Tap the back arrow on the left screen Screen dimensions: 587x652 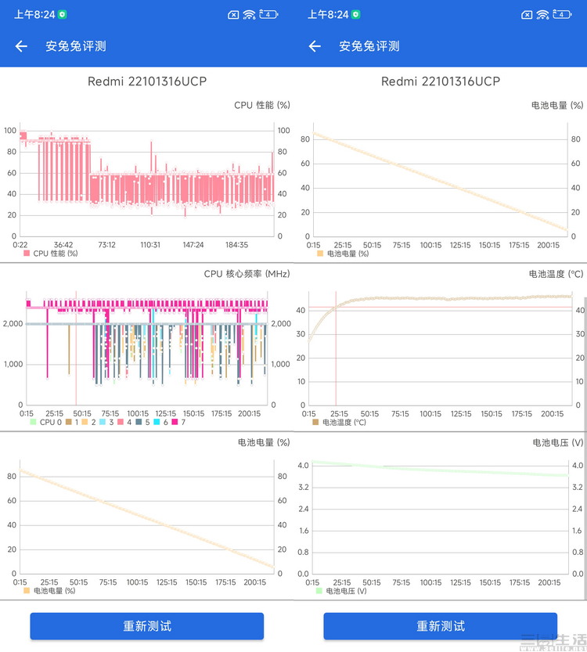click(x=21, y=46)
